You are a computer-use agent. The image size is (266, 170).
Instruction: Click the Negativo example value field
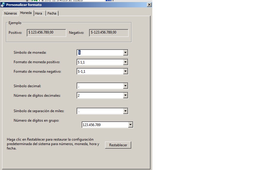109,33
